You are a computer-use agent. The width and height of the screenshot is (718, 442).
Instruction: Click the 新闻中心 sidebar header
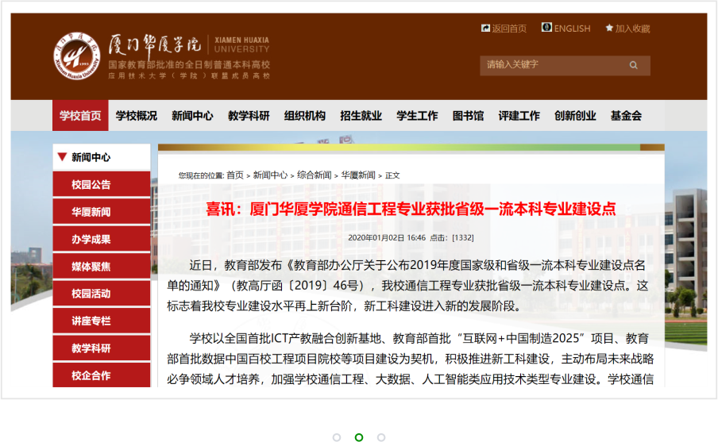coord(102,157)
